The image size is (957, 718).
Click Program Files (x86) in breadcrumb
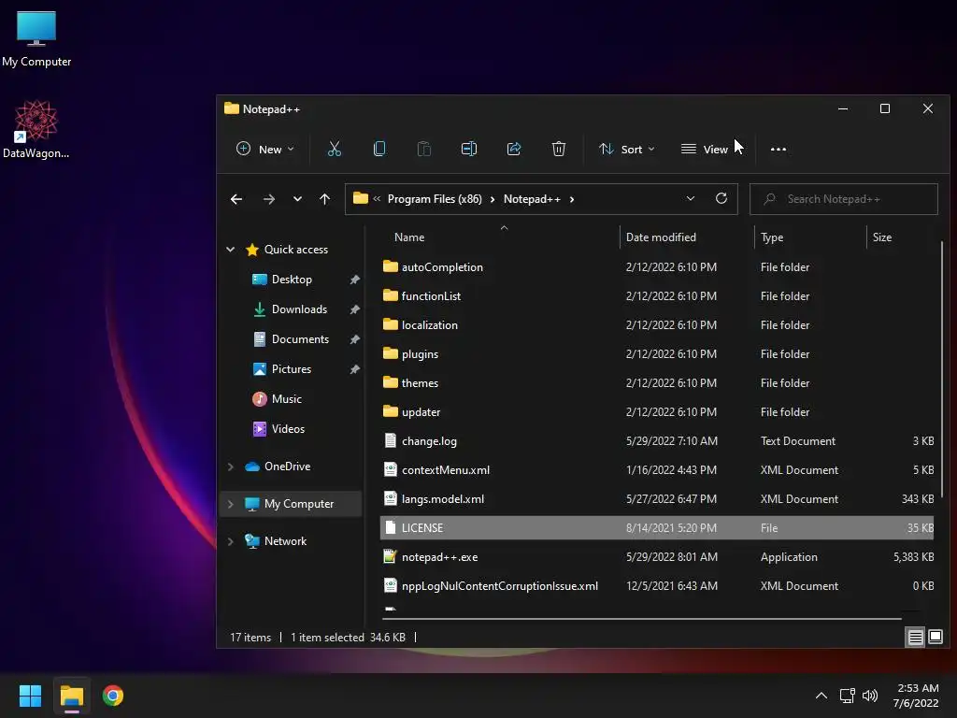tap(435, 199)
